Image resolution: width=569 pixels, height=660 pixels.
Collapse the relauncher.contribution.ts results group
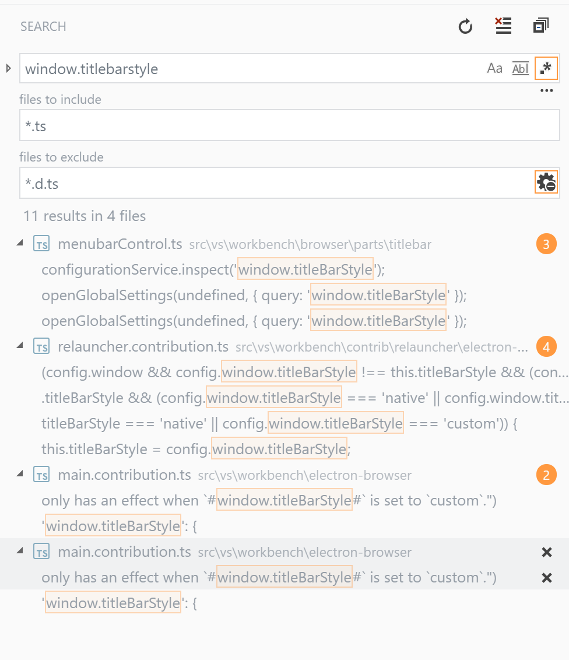coord(19,346)
